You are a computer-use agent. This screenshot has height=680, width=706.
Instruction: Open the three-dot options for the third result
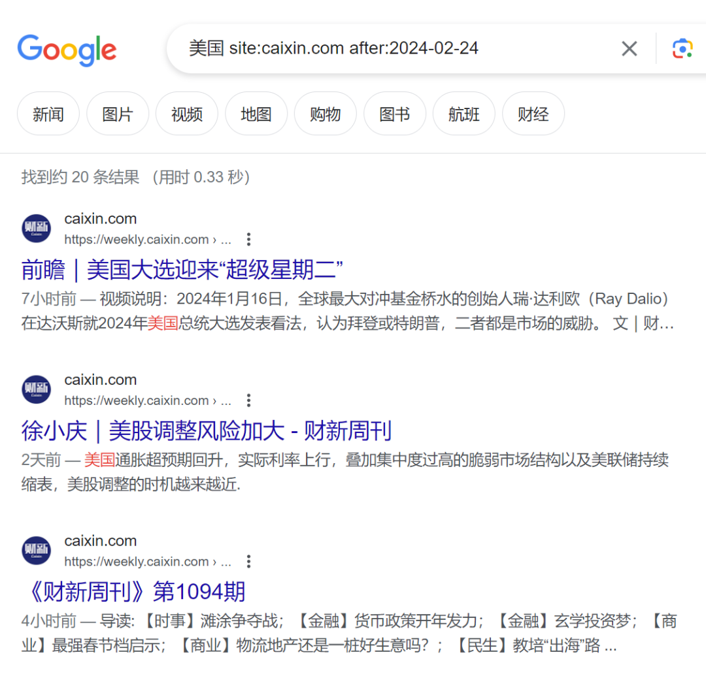248,561
